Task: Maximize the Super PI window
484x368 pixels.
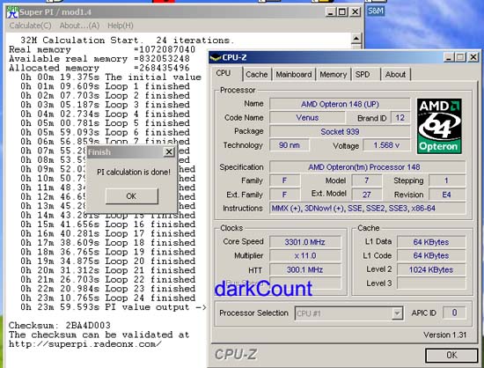Action: 342,12
